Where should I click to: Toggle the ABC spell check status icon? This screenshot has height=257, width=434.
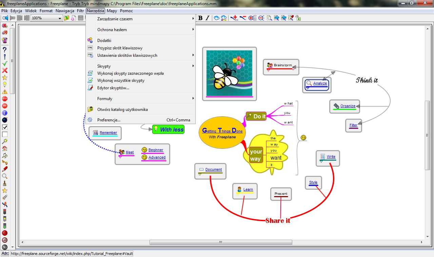pos(5,253)
